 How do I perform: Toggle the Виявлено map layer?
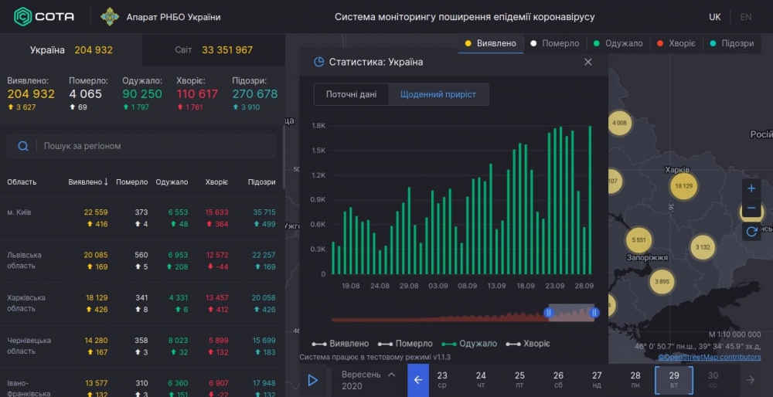point(490,43)
